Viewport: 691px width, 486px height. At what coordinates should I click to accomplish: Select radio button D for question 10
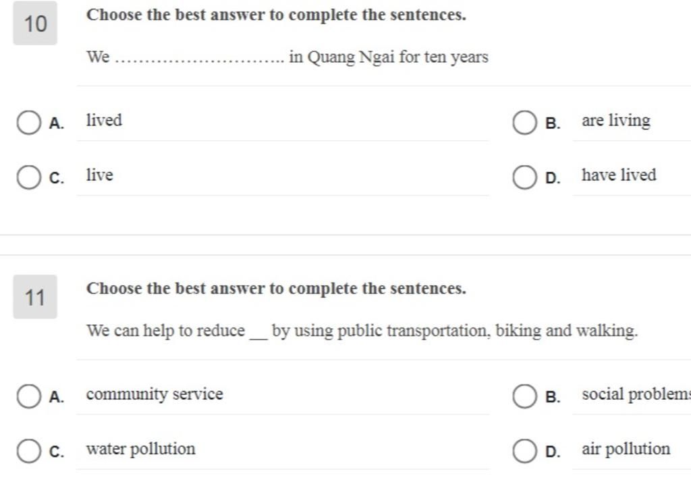coord(525,177)
